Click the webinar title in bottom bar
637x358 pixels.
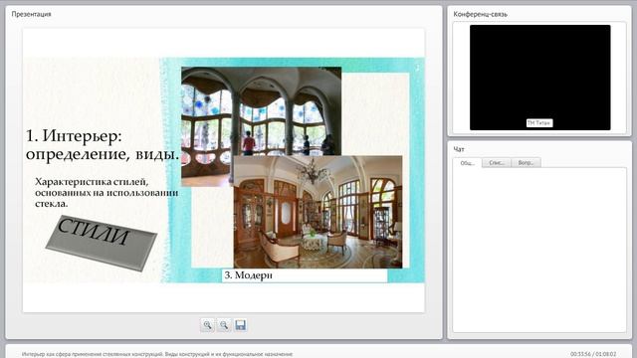point(157,354)
